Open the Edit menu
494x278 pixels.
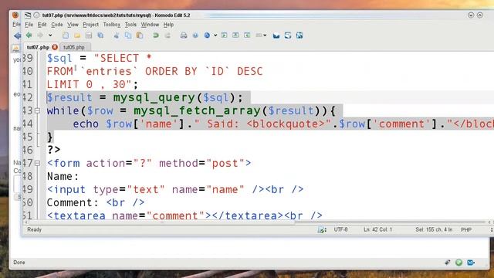(42, 25)
